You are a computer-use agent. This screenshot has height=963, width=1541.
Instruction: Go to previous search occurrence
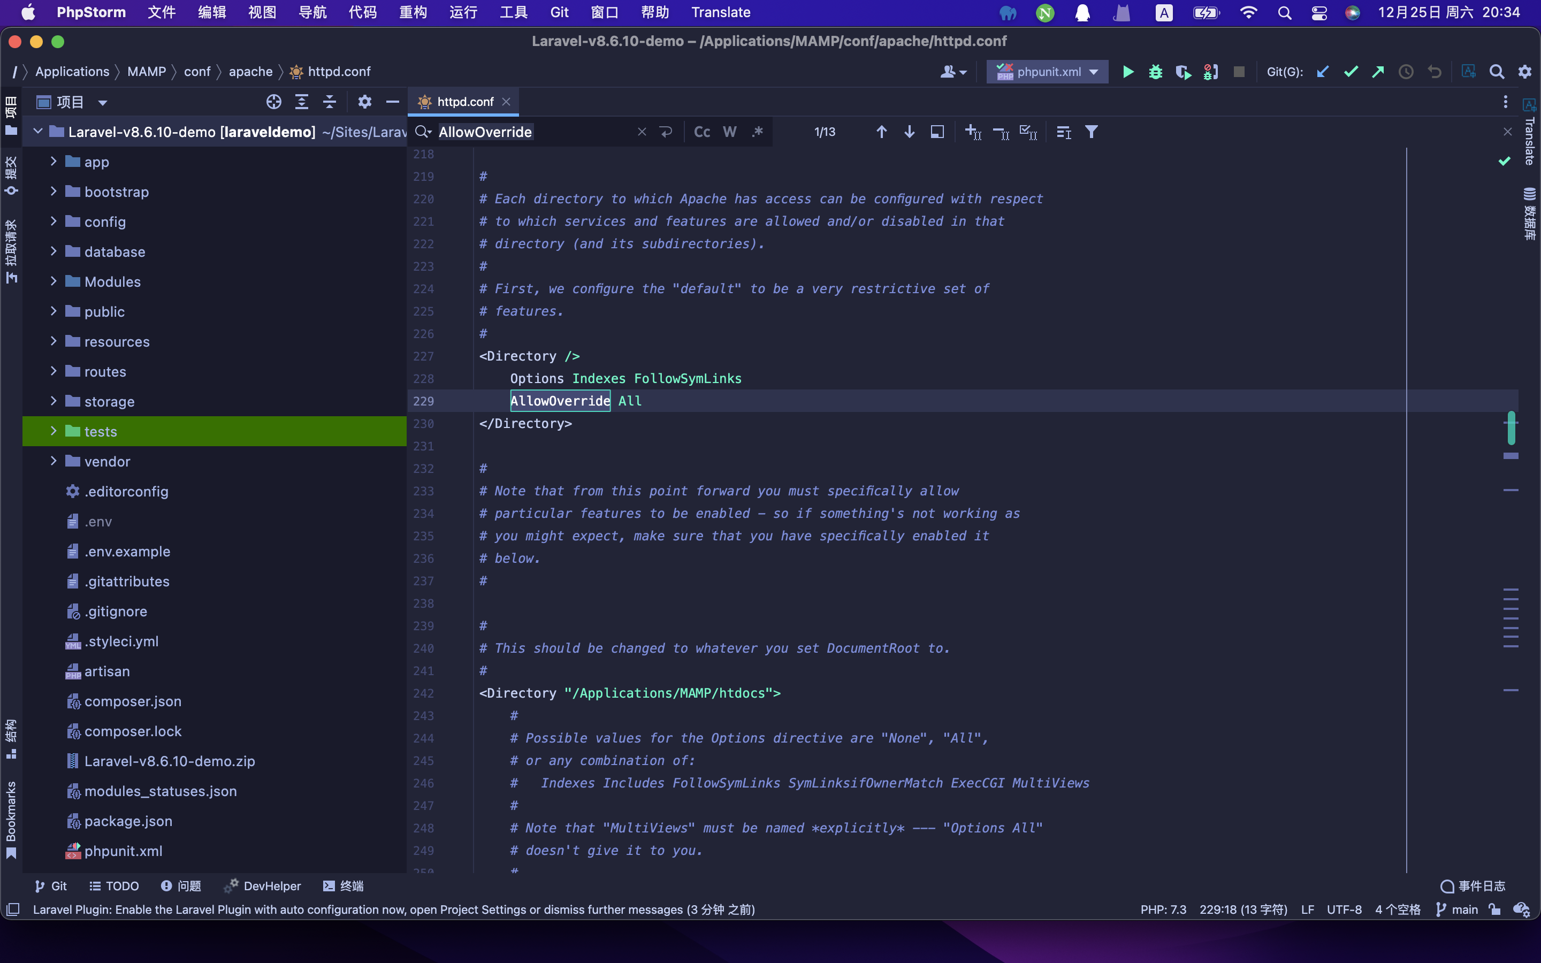(881, 132)
